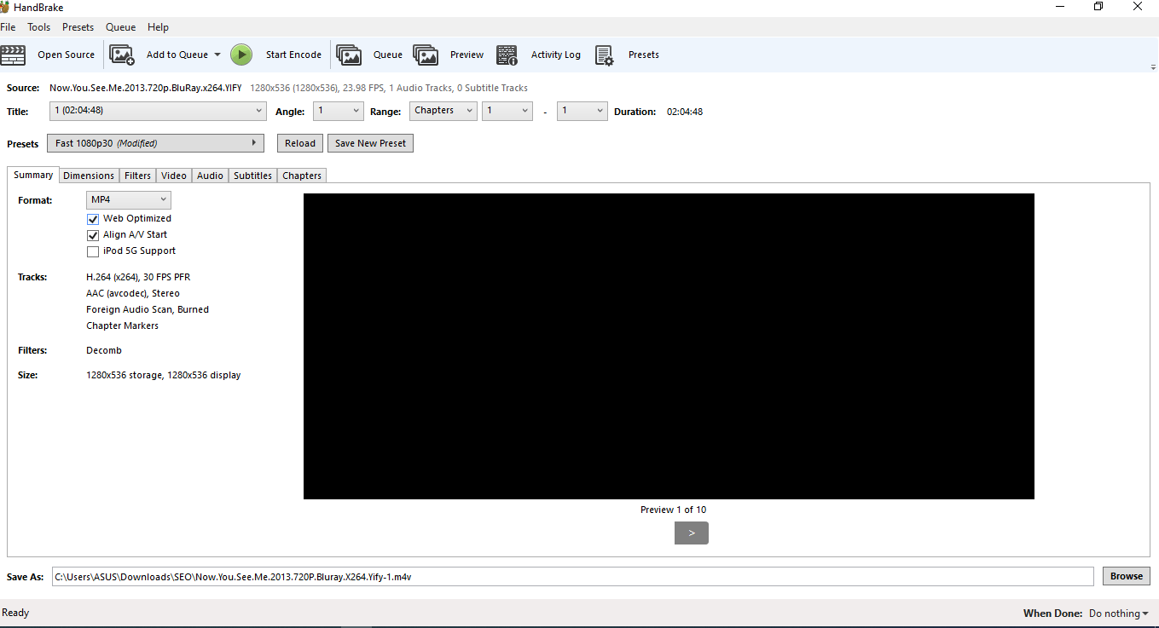This screenshot has height=628, width=1159.
Task: Click Save New Preset
Action: pyautogui.click(x=370, y=142)
